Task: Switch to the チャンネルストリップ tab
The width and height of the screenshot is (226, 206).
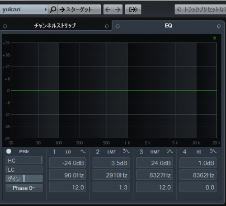Action: 55,26
